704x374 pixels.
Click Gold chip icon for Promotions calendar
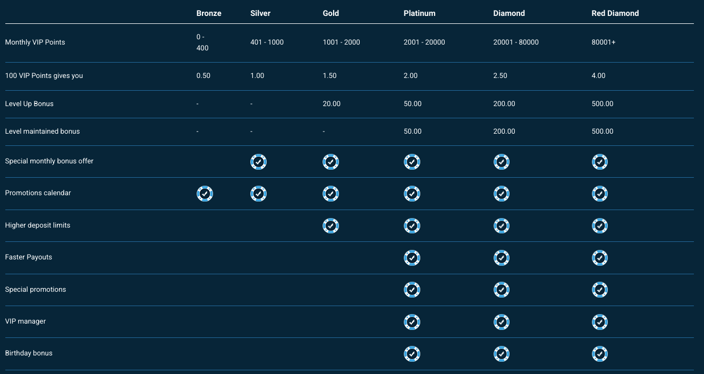pos(330,194)
